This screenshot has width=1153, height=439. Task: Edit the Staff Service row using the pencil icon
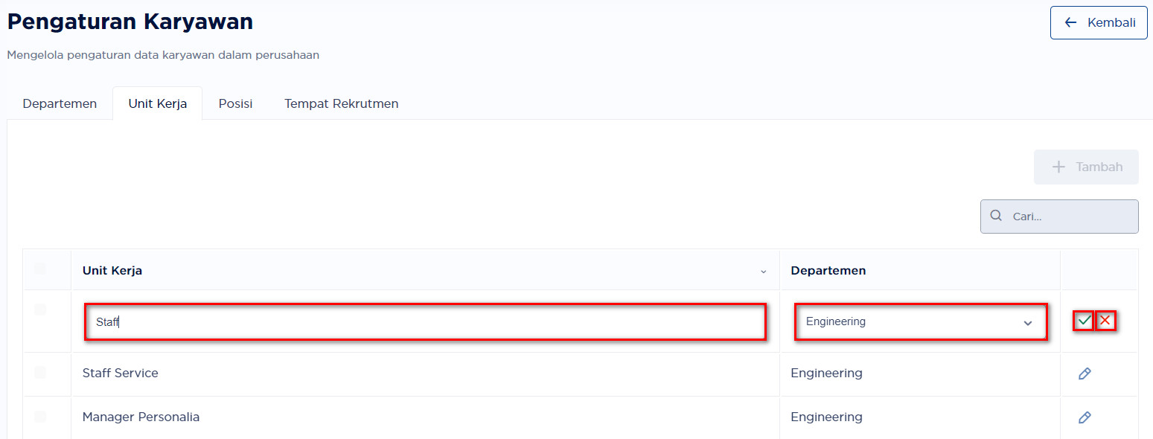(x=1085, y=374)
